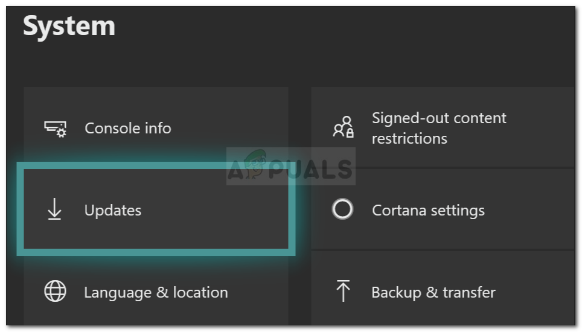Click the Language & location globe icon
The image size is (582, 332).
pos(55,292)
